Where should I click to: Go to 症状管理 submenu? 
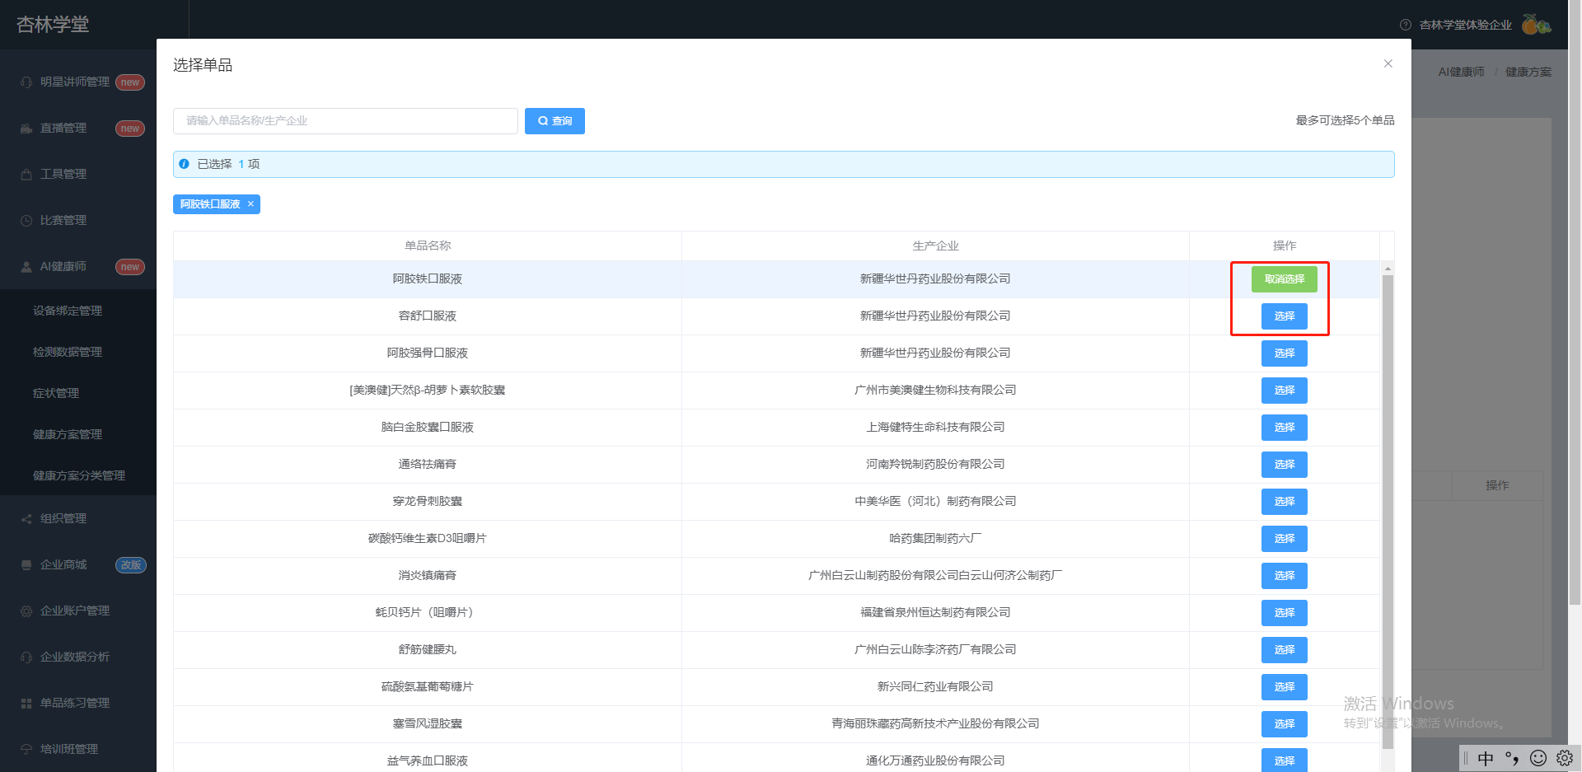click(78, 393)
